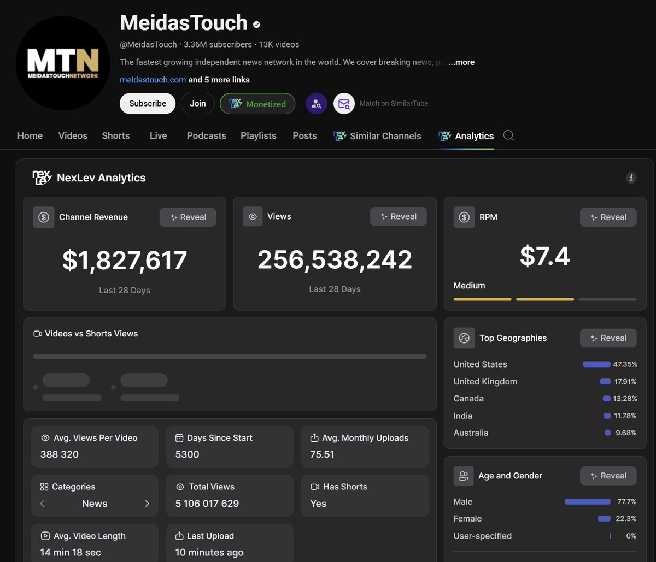
Task: Expand channel description with ...more
Action: click(x=461, y=62)
